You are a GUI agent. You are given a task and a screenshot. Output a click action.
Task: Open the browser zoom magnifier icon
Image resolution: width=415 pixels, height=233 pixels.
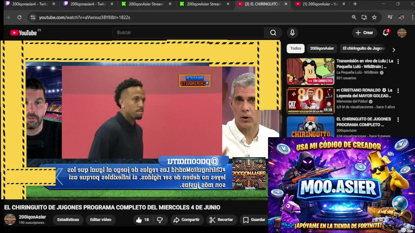click(x=354, y=17)
